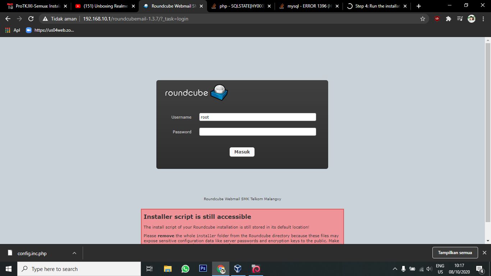Switch to the Unboxing Realme YouTube tab
The width and height of the screenshot is (491, 276).
pyautogui.click(x=105, y=6)
